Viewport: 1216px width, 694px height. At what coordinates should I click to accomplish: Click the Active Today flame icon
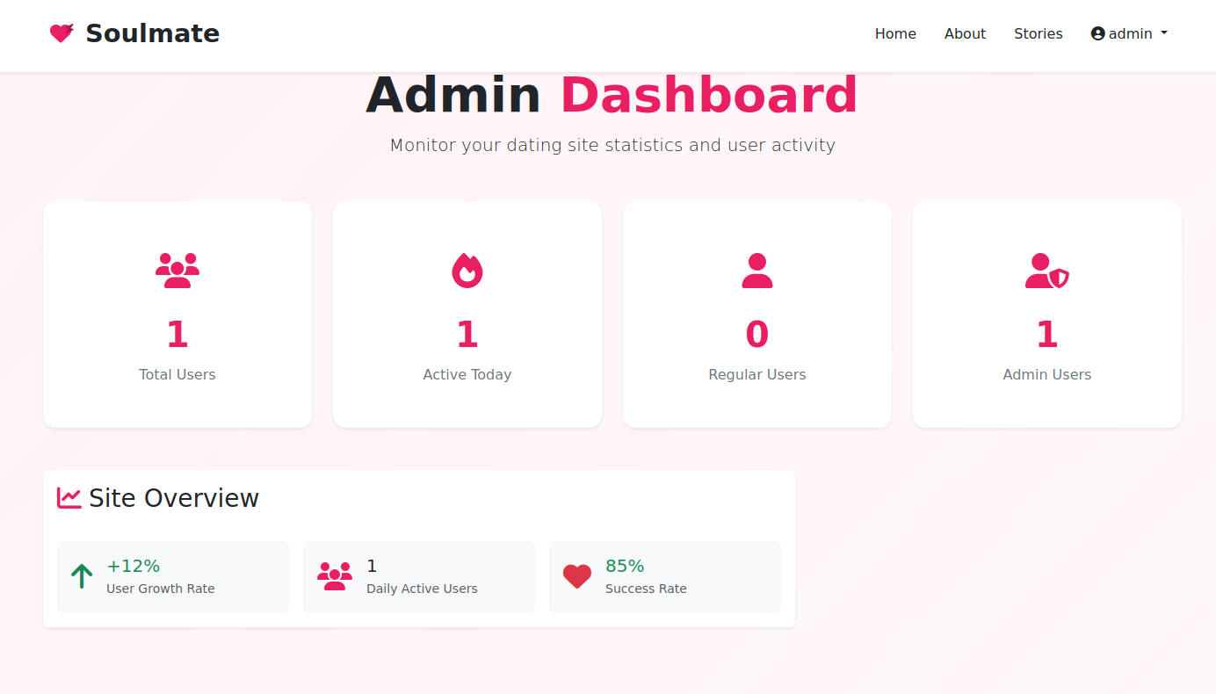467,271
